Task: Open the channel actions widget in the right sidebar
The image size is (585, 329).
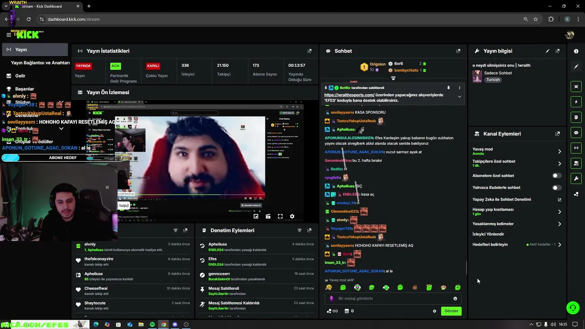Action: 576,163
